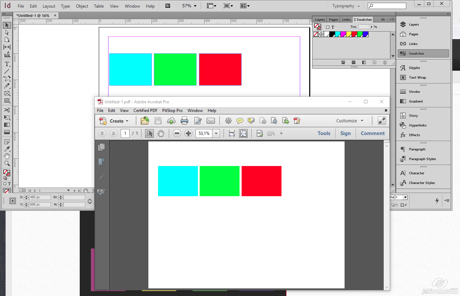This screenshot has width=460, height=296.
Task: Print the PDF from Acrobat toolbar
Action: coord(184,121)
